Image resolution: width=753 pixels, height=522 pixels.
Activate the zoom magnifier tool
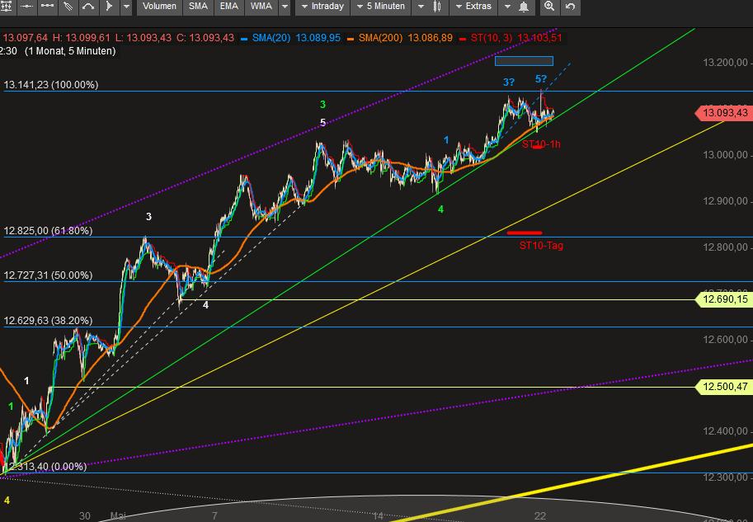click(x=549, y=7)
